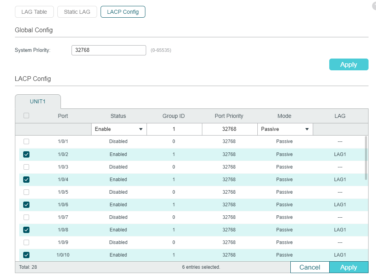Check the box for port 1/0/1
Viewport: 376px width, 277px height.
point(26,141)
